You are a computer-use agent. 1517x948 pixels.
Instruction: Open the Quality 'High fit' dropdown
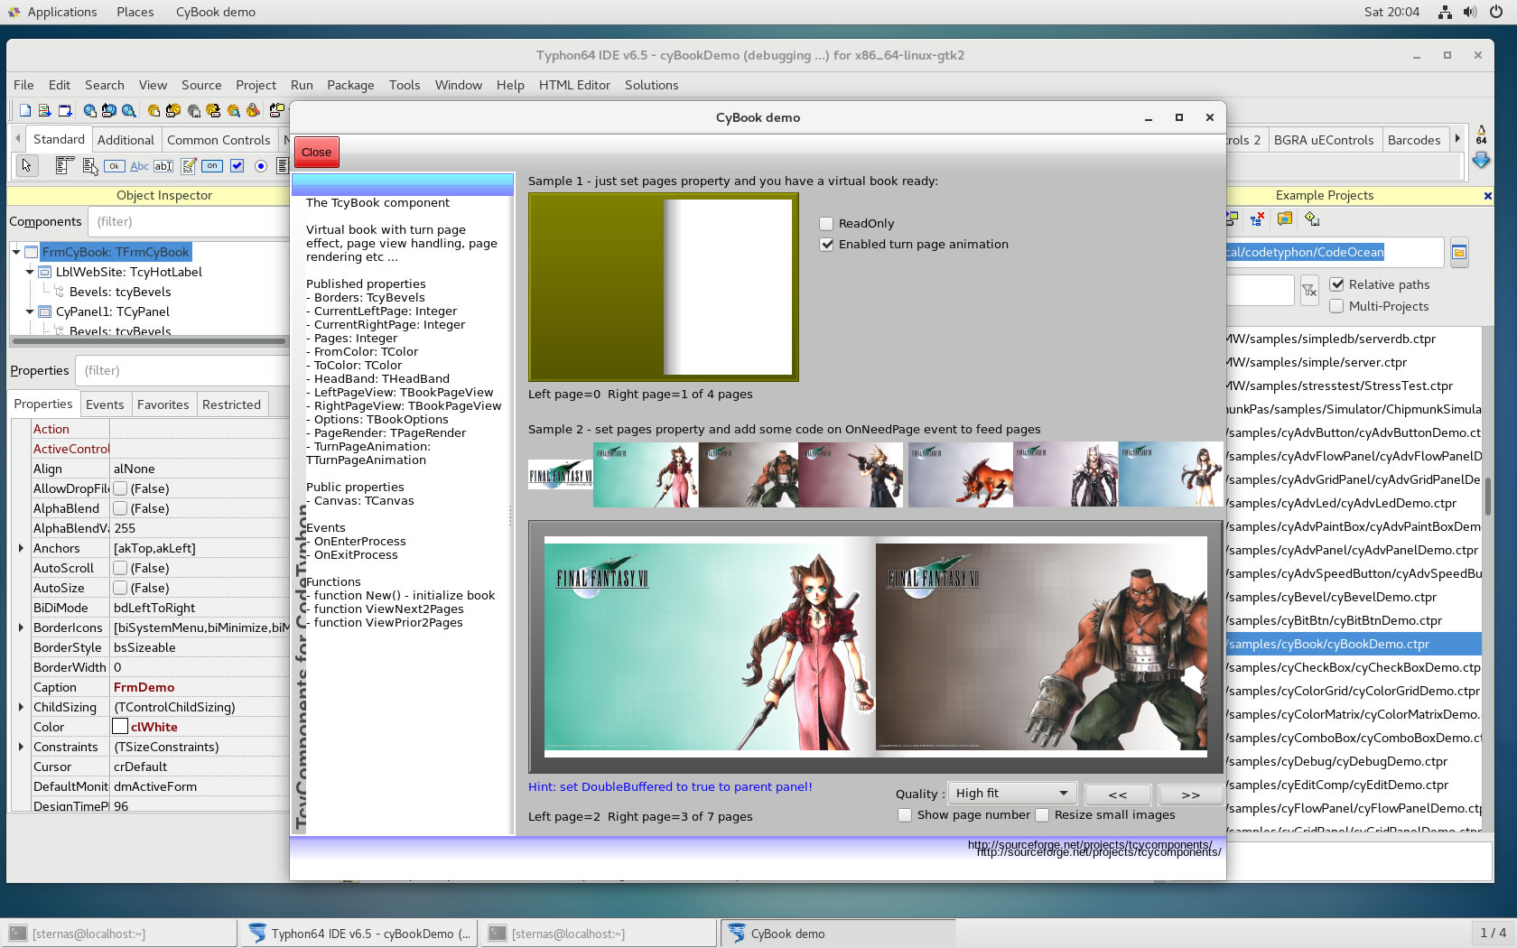pos(1012,794)
